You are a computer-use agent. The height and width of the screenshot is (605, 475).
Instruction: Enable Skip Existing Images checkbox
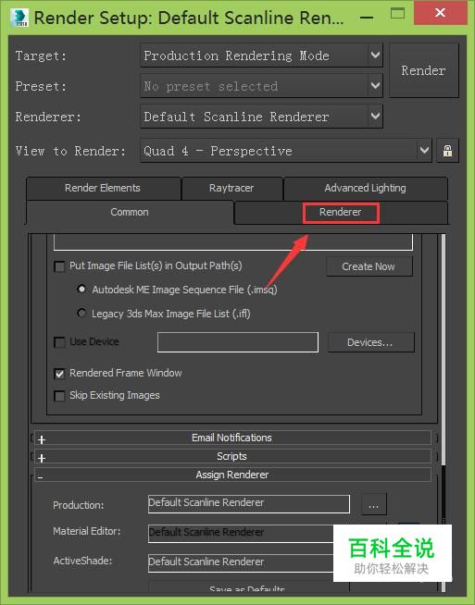pos(59,396)
